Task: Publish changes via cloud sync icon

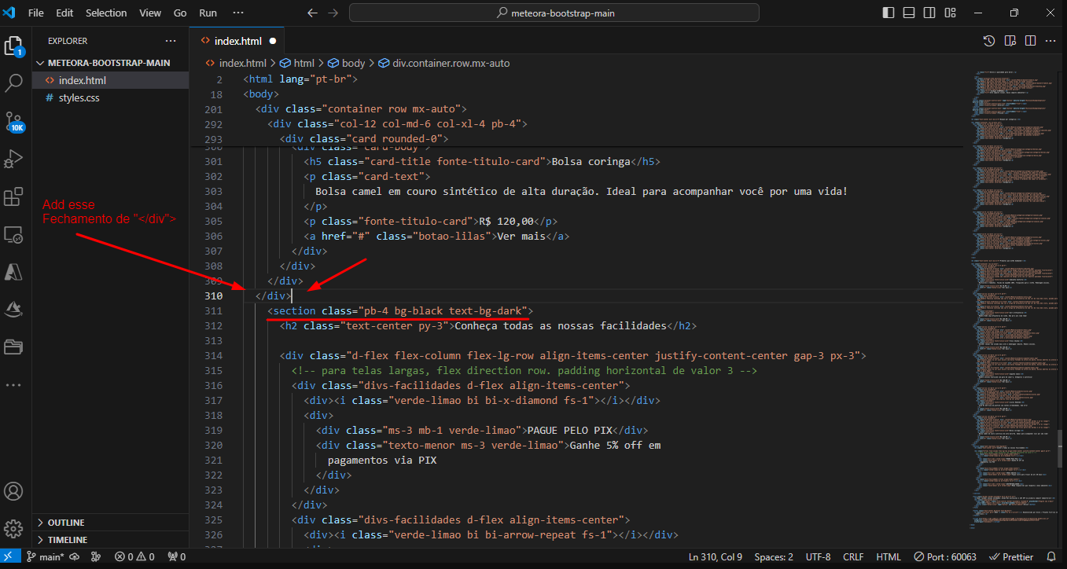Action: (75, 557)
